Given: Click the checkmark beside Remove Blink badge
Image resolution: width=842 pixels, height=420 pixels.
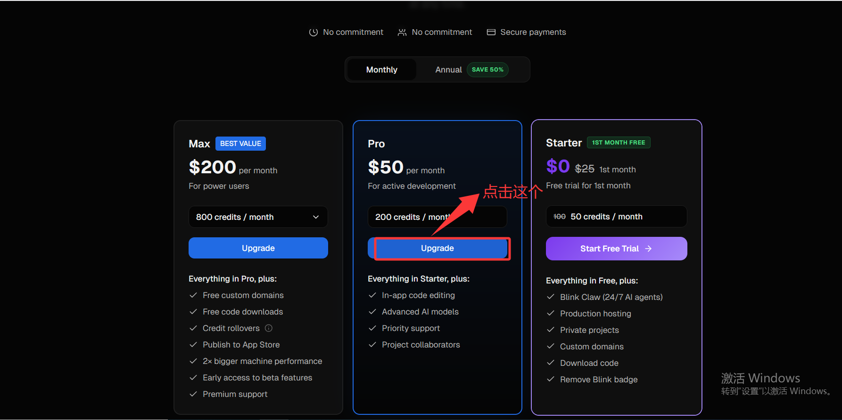Looking at the screenshot, I should (550, 380).
